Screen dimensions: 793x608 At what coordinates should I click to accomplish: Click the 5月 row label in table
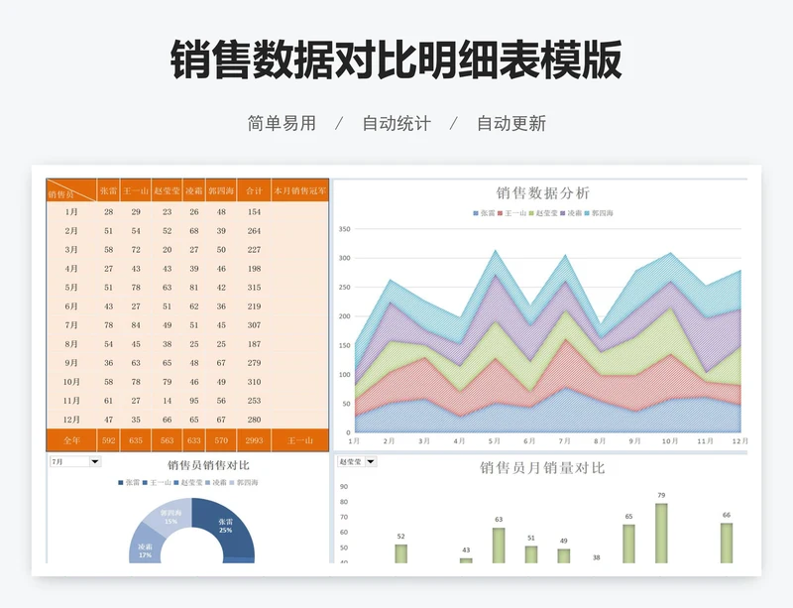(x=71, y=288)
